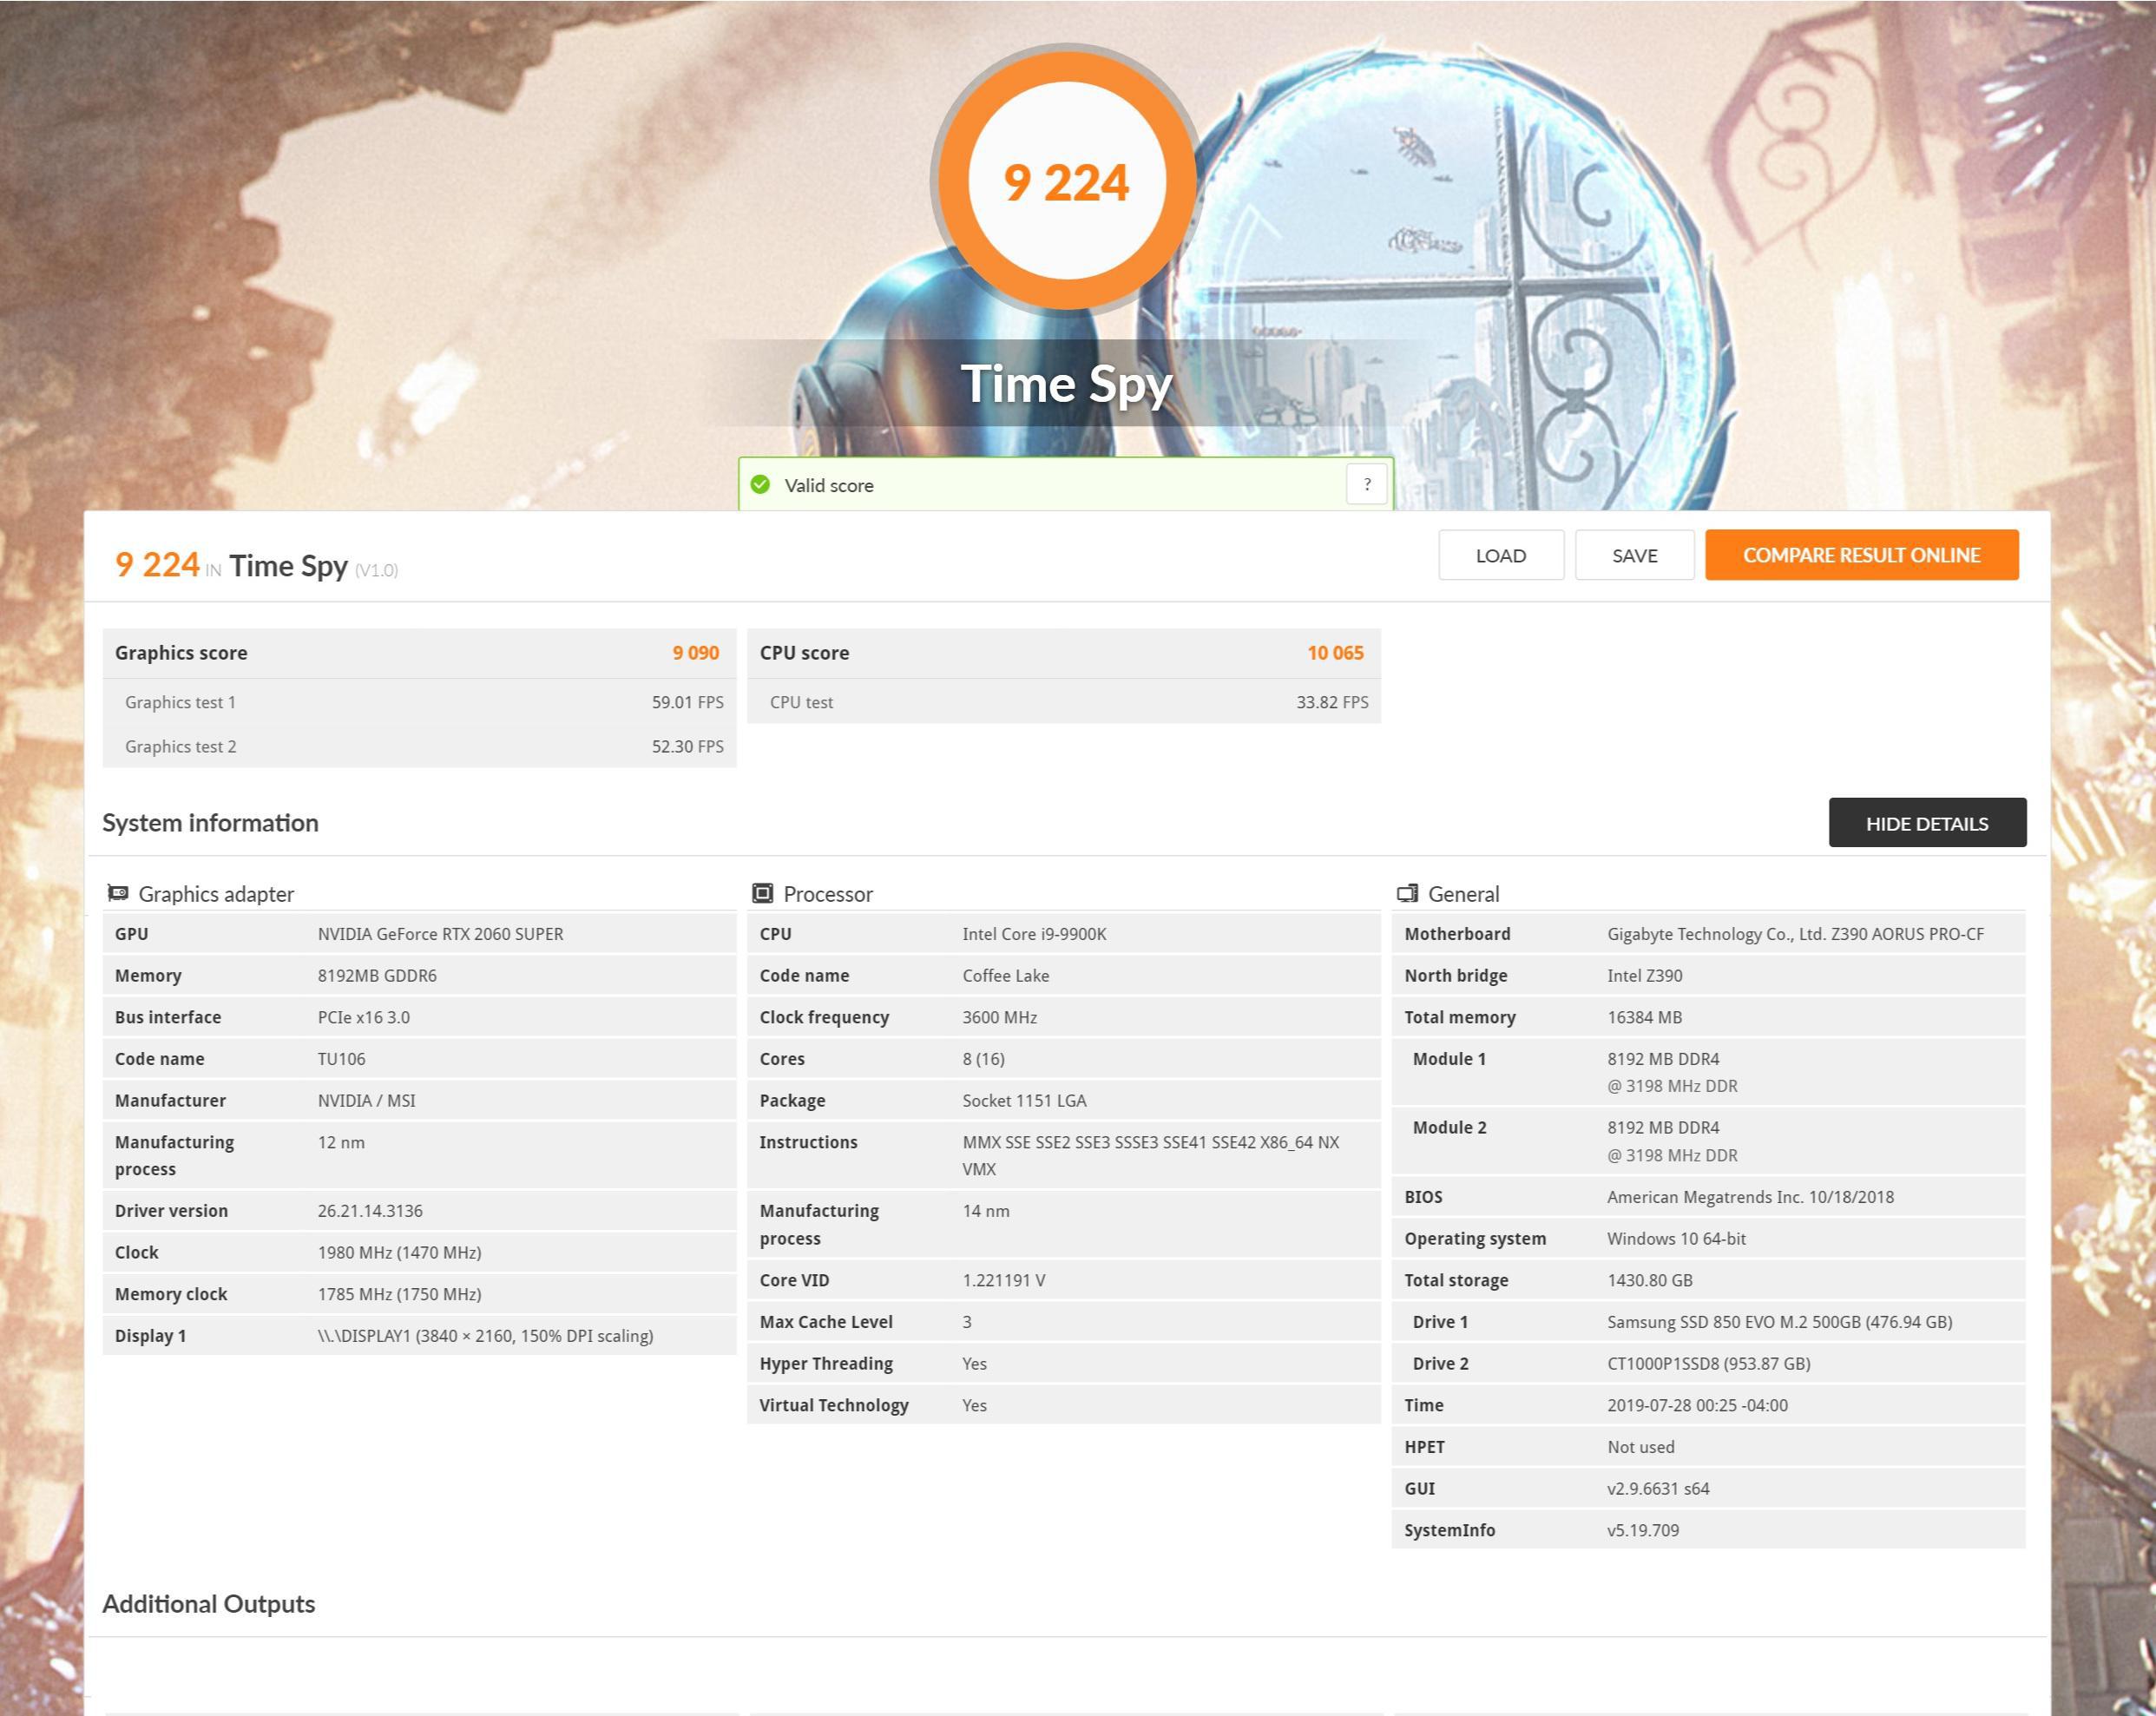Click the HPET Not used value
Viewport: 2156px width, 1716px height.
1640,1447
